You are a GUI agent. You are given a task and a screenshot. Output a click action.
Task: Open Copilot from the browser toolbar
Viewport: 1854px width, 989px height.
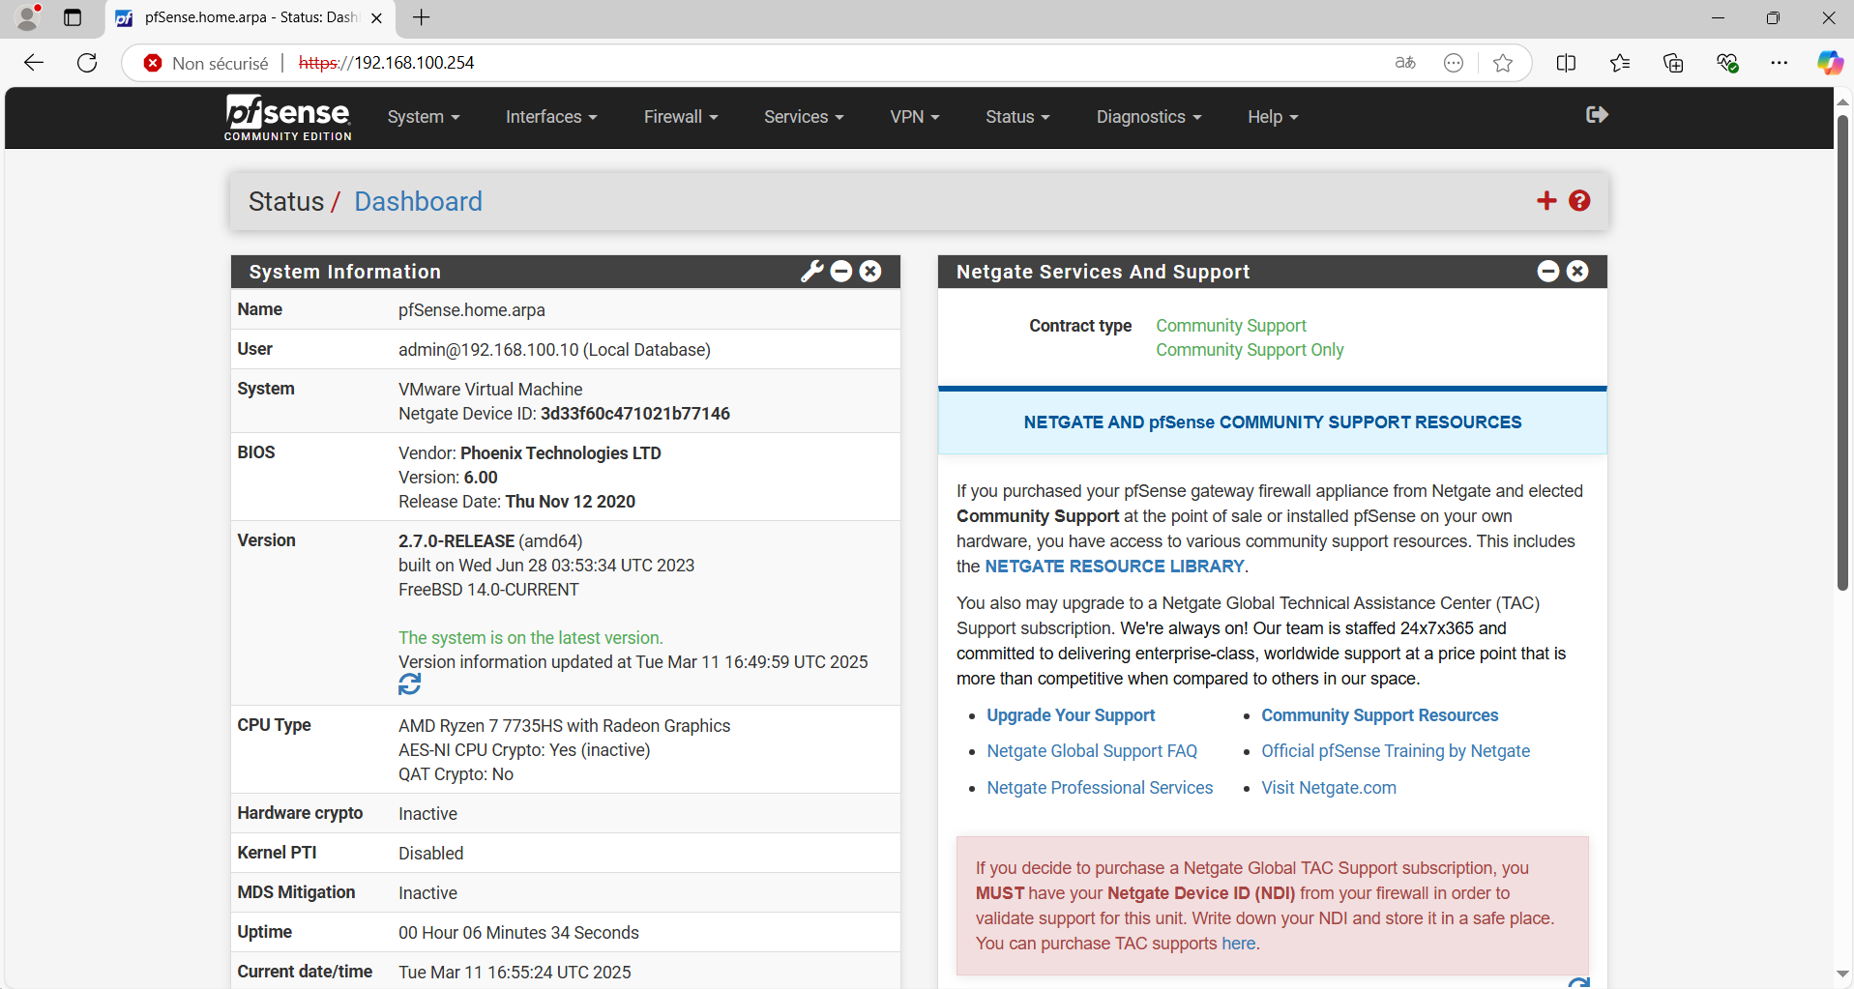tap(1830, 62)
